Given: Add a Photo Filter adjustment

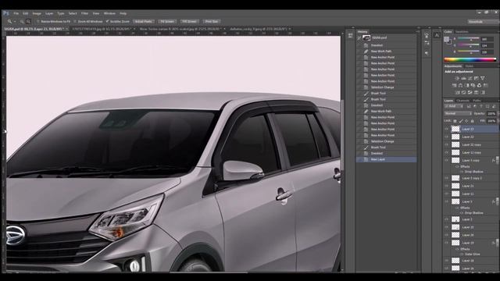Looking at the screenshot, I should [x=473, y=85].
